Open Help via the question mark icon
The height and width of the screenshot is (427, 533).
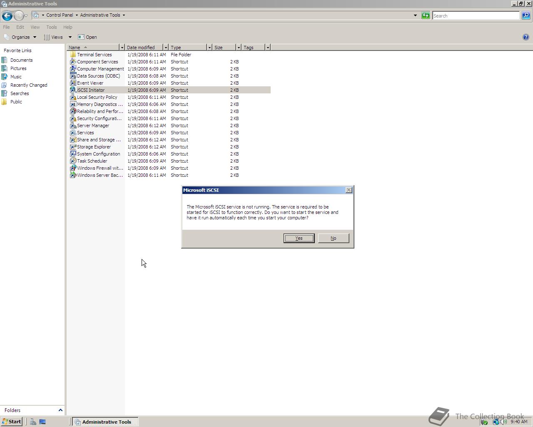[x=526, y=37]
